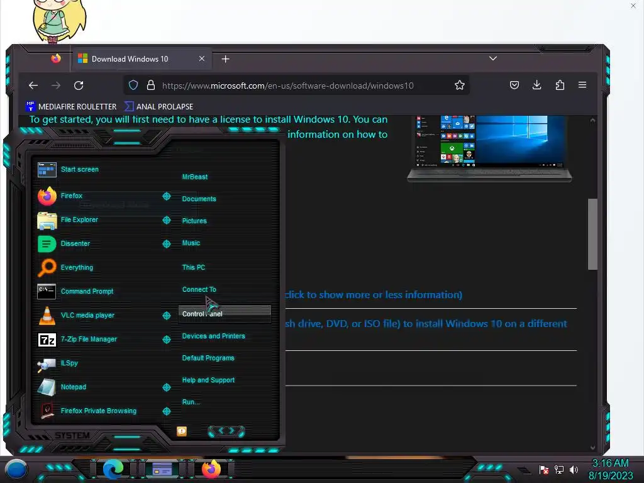Screen dimensions: 644x483
Task: Launch ILSpy from the start menu
Action: click(x=69, y=363)
